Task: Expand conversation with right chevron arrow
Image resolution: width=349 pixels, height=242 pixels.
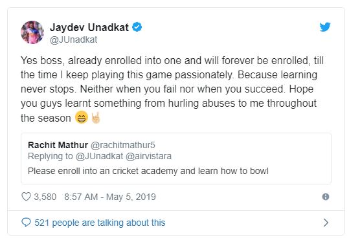Action: (326, 223)
